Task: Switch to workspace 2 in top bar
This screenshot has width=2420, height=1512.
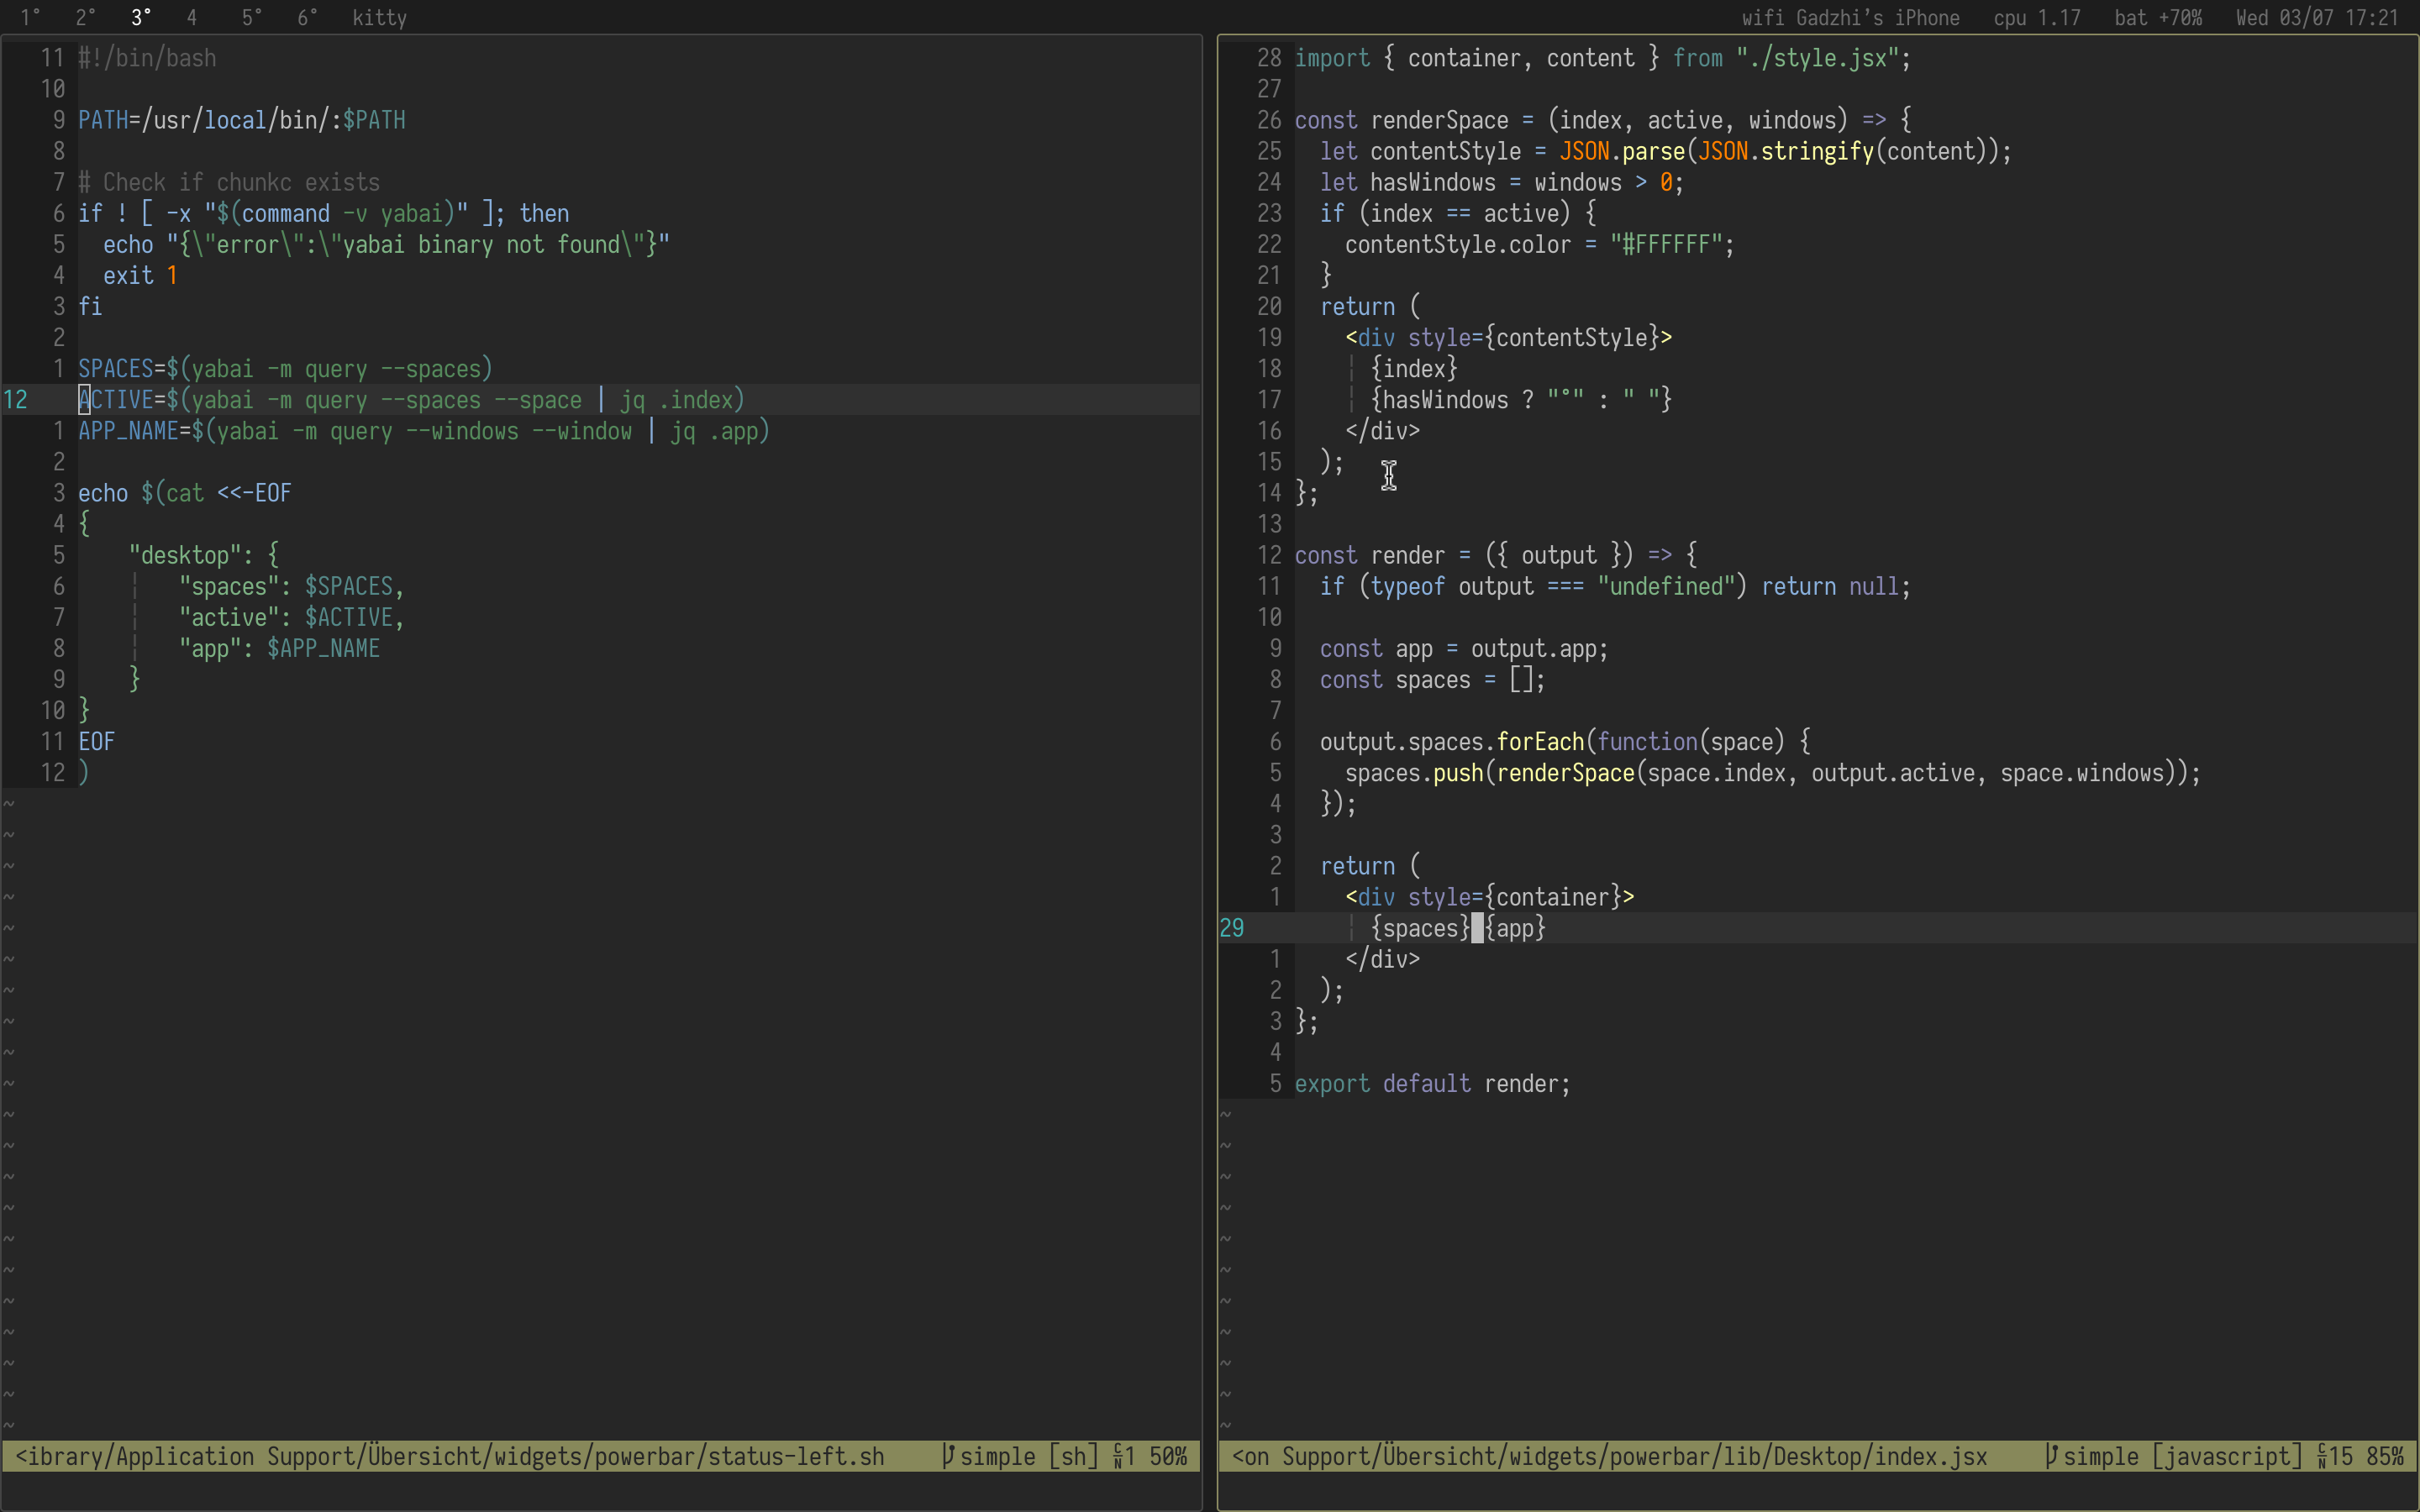Action: click(x=85, y=17)
